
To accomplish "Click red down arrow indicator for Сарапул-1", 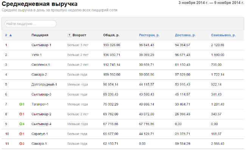I will (x=20, y=134).
